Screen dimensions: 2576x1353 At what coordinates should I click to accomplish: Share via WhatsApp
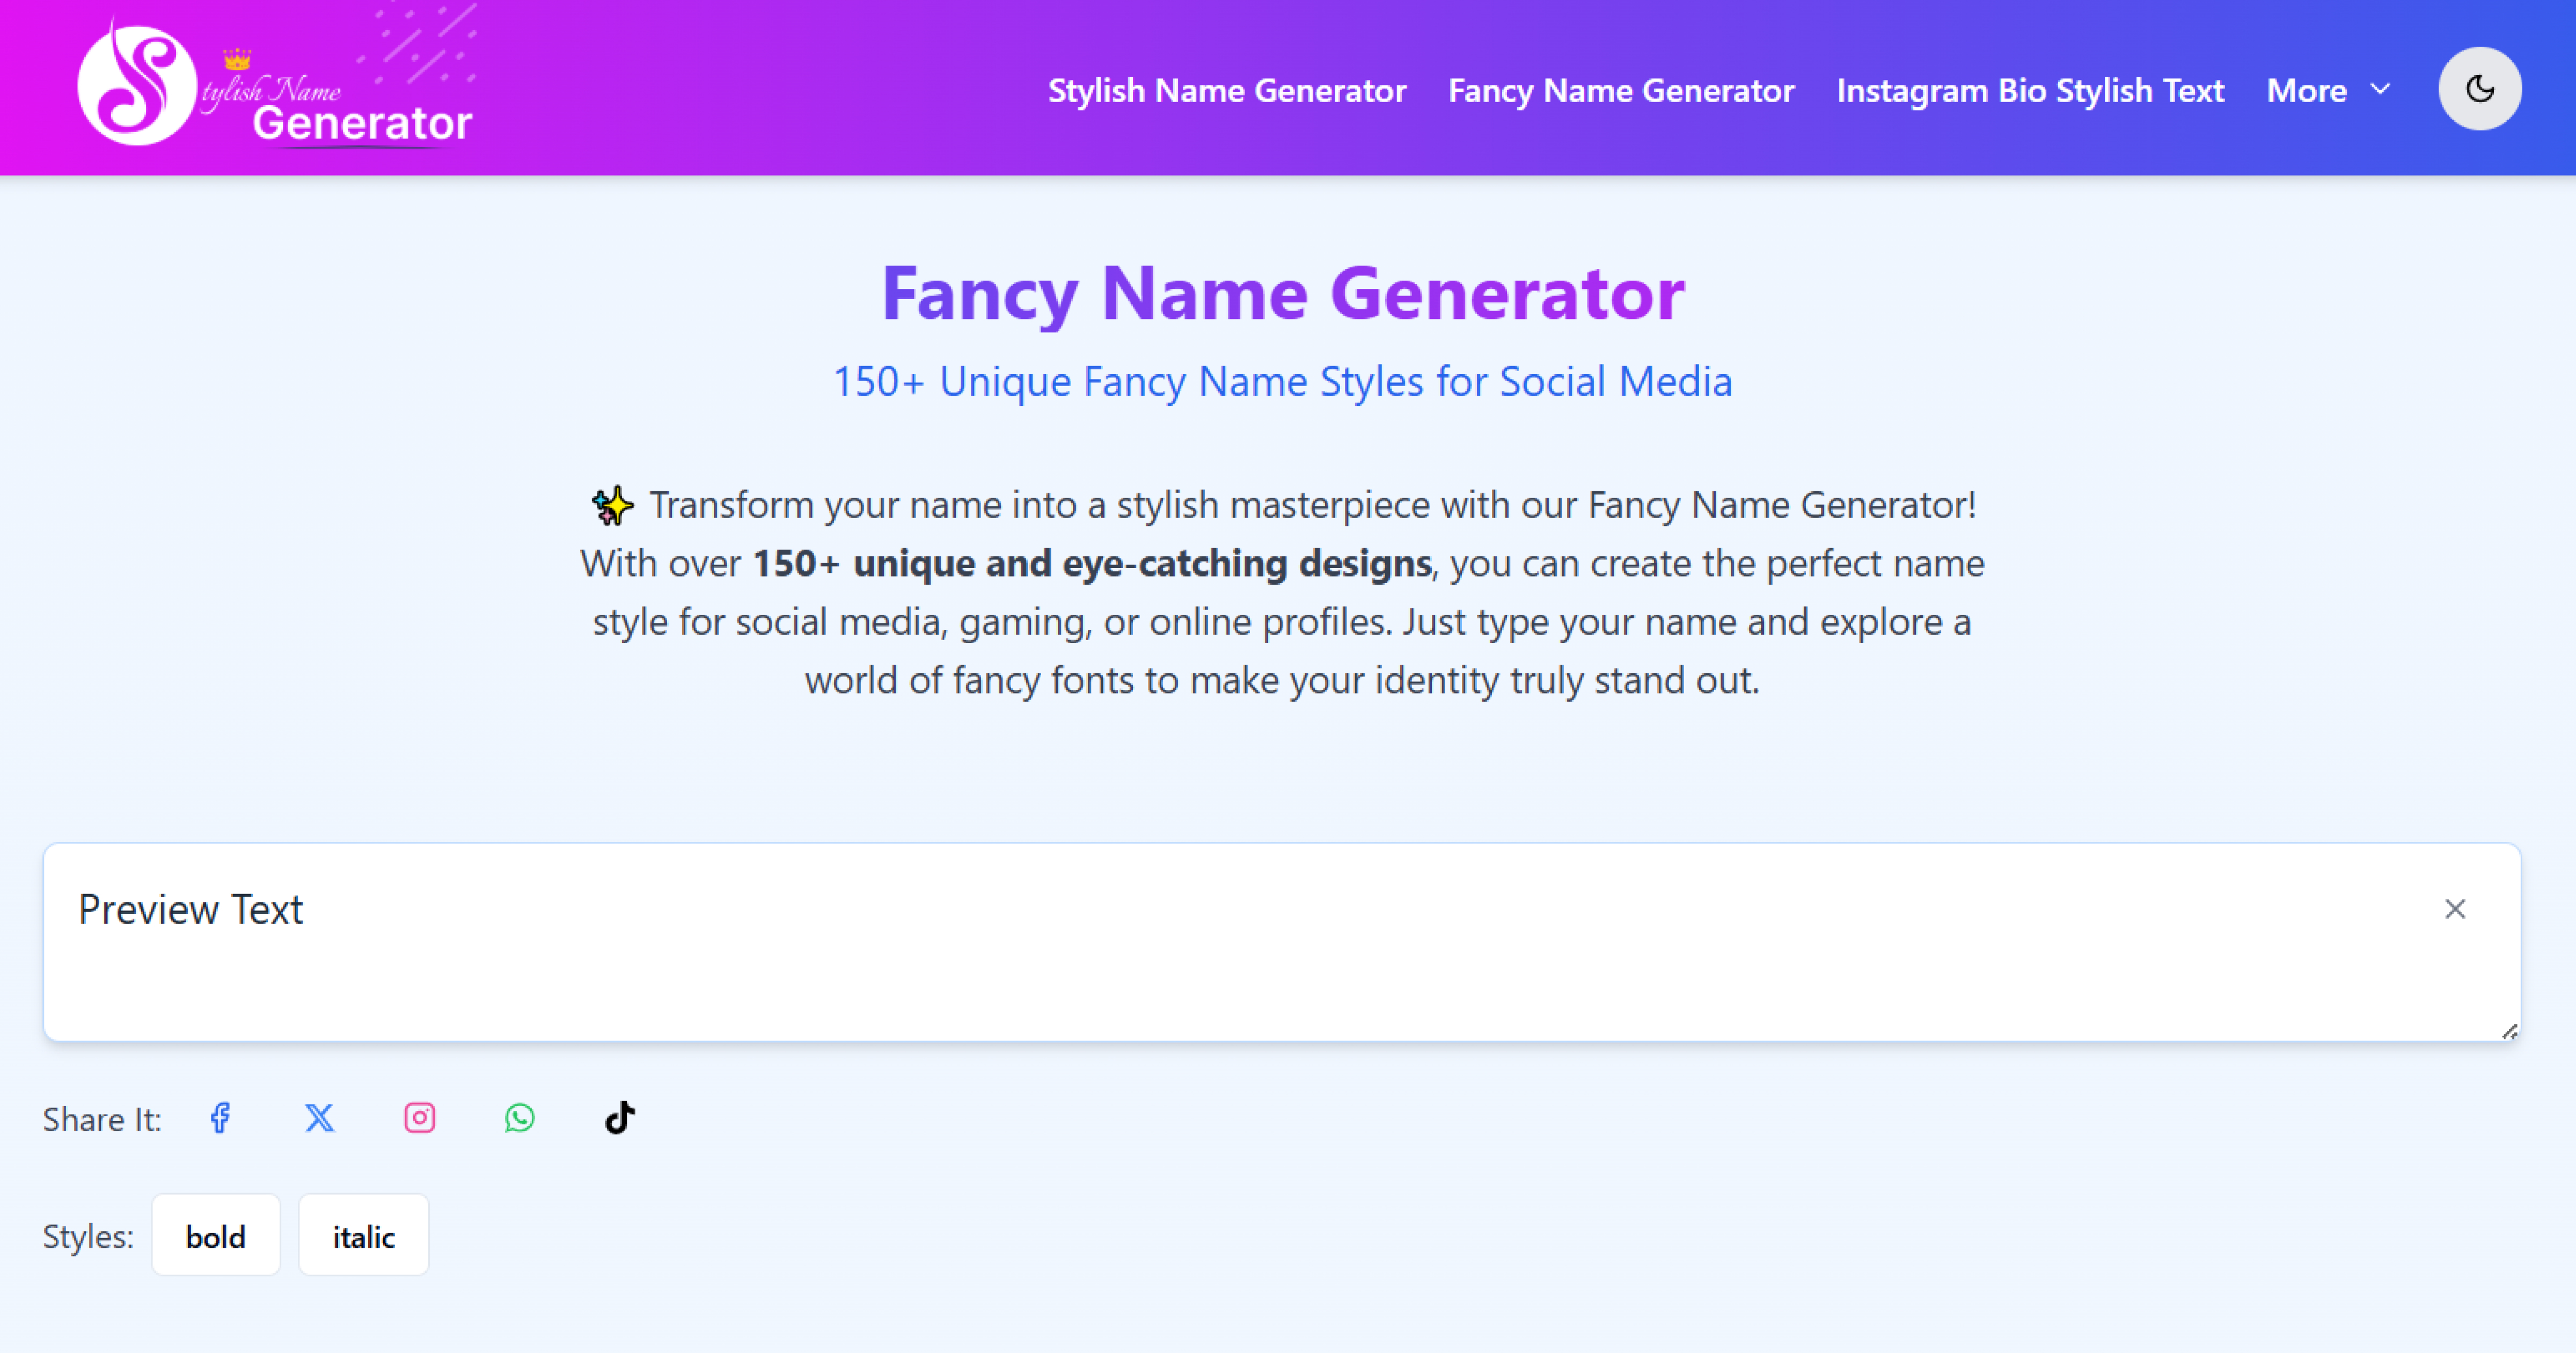[x=519, y=1118]
